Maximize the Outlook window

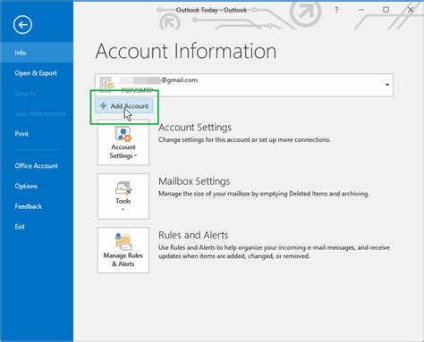coord(386,10)
